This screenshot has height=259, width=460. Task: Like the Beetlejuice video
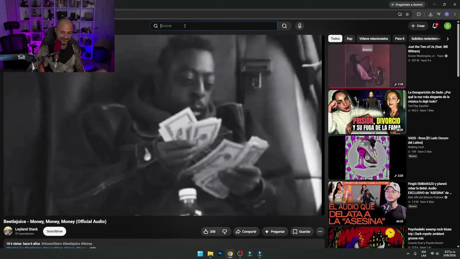[x=209, y=232]
